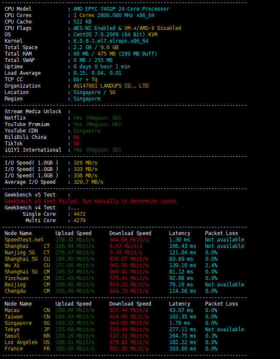280x359 pixels.
Task: Click the Total RAM 60 MB / 475 MB value
Action: pyautogui.click(x=115, y=54)
